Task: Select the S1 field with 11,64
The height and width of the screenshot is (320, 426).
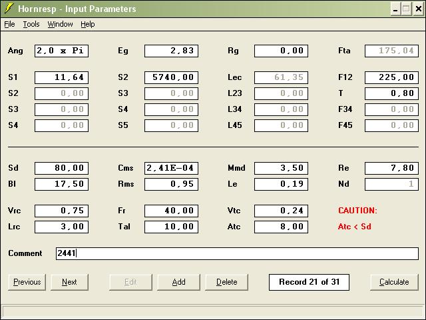Action: click(61, 77)
